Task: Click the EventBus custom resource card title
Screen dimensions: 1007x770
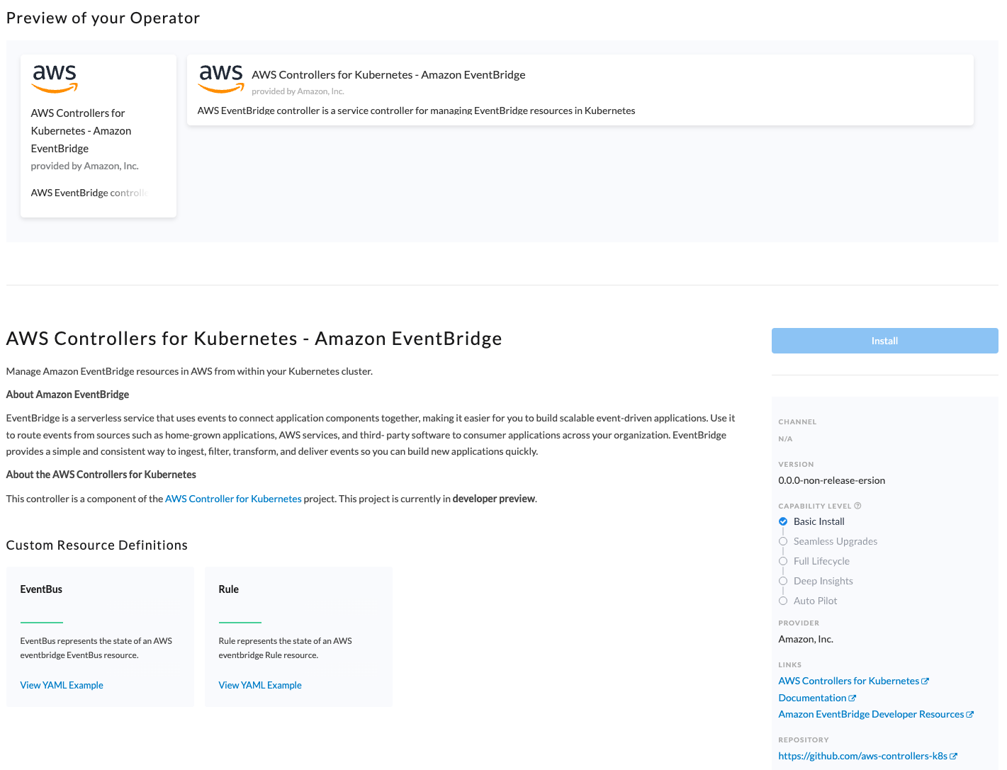Action: tap(41, 589)
